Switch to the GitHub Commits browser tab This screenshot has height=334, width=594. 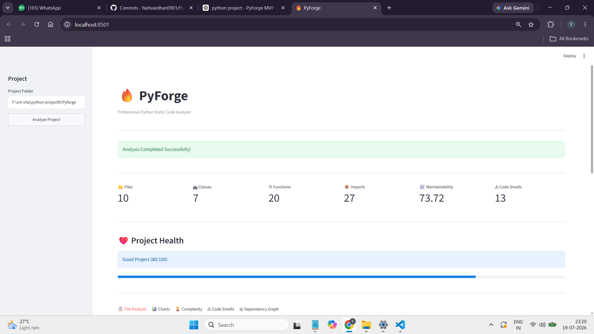(152, 8)
